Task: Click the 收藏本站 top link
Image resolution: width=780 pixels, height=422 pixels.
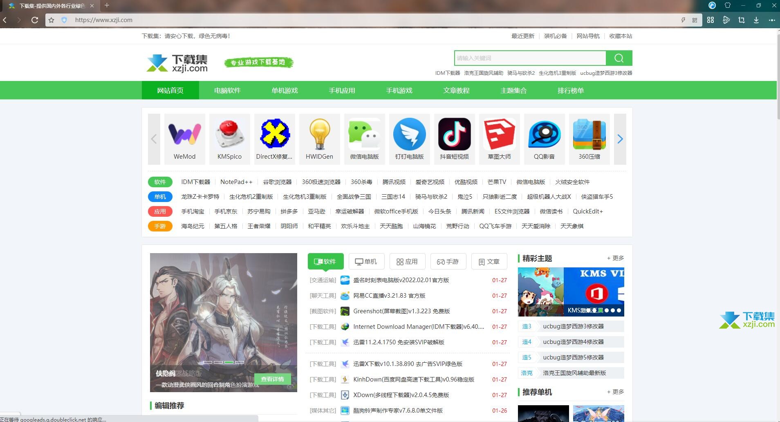Action: (621, 36)
